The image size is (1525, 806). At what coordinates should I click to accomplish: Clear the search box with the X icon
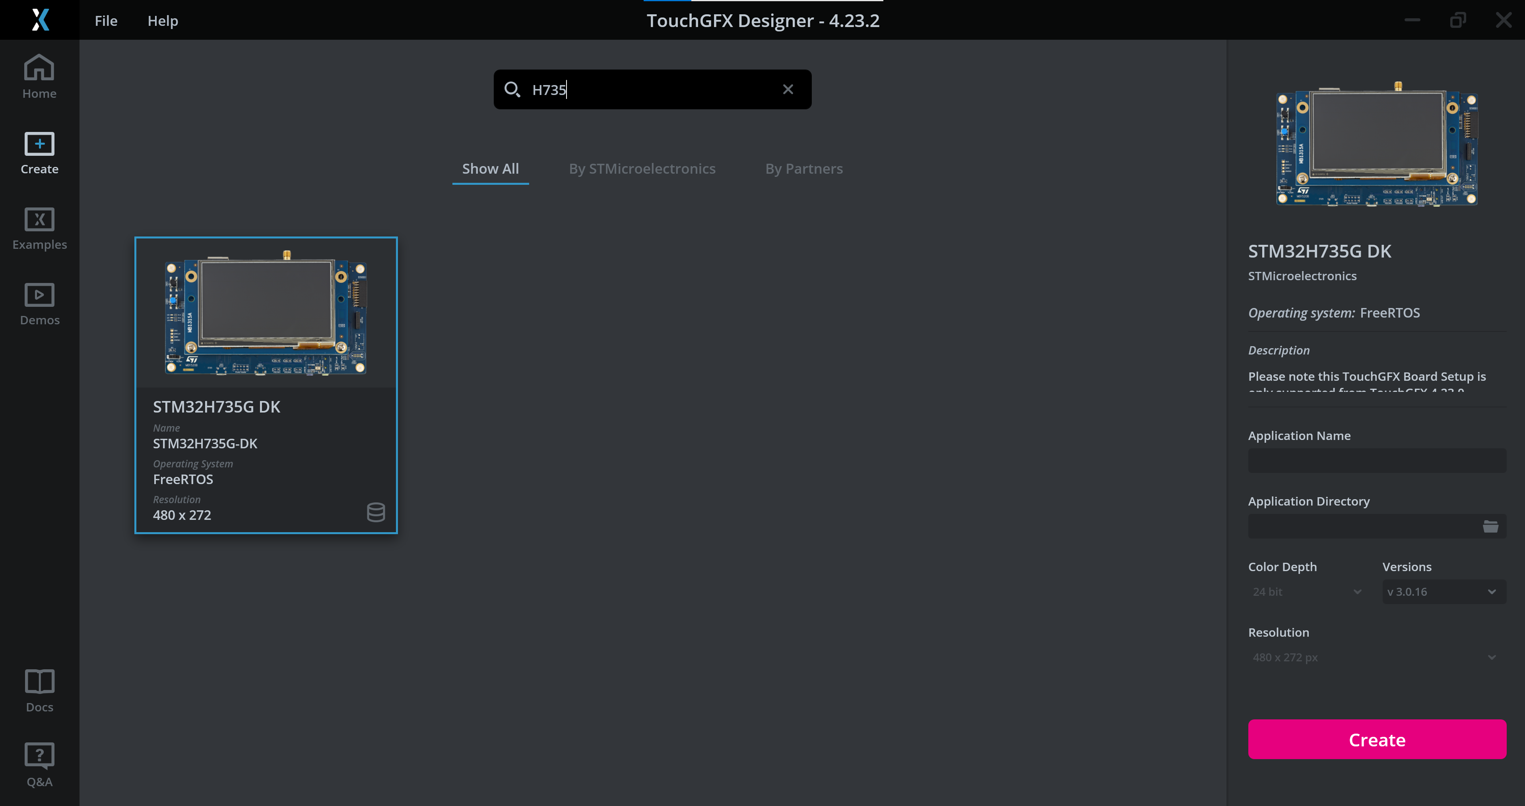788,89
